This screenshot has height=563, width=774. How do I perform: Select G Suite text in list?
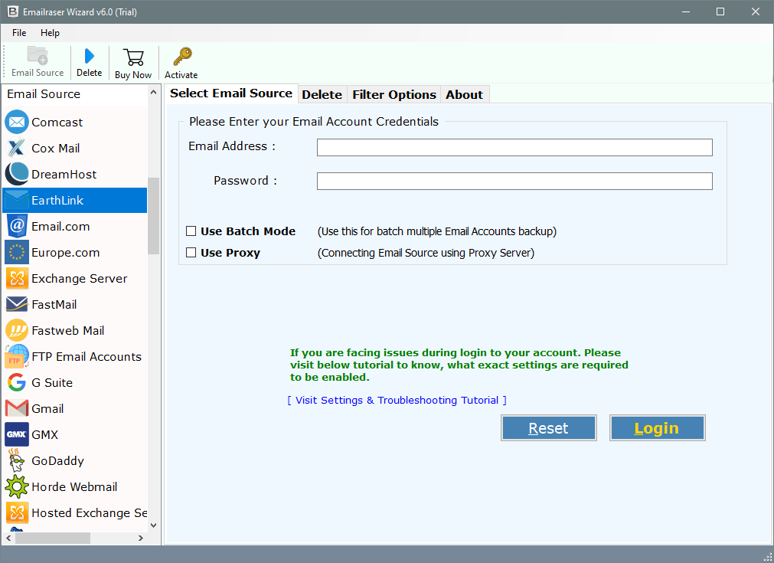pyautogui.click(x=52, y=383)
